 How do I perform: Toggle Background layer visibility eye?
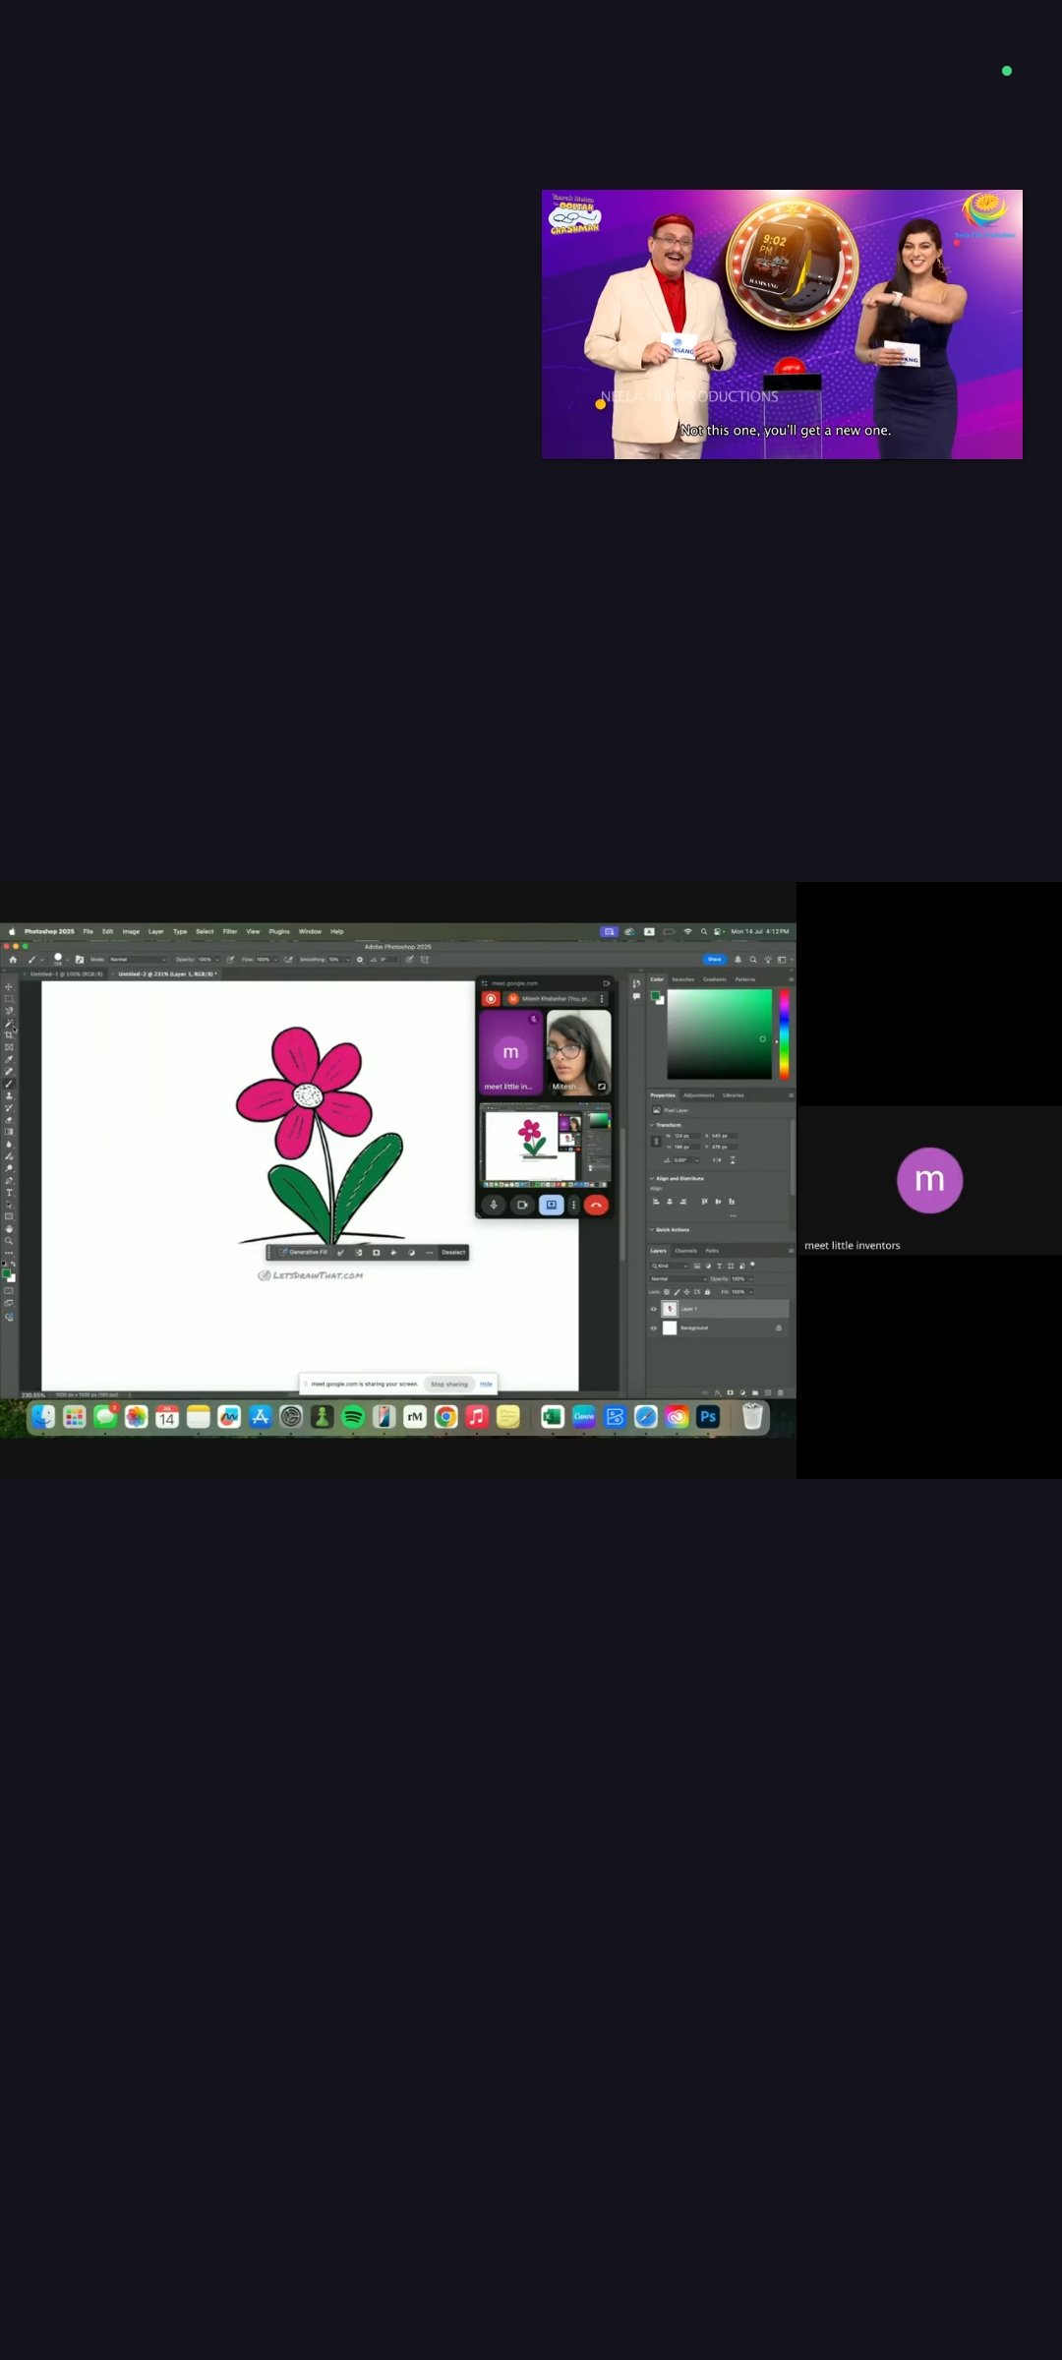[653, 1327]
